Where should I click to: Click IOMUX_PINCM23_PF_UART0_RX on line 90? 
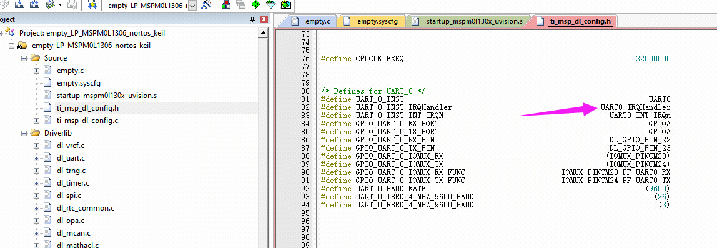pyautogui.click(x=616, y=172)
